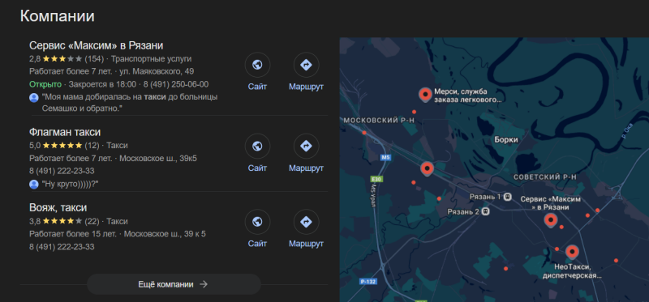Open the Вояж, такси listing title
Viewport: 649px width, 302px height.
point(58,207)
